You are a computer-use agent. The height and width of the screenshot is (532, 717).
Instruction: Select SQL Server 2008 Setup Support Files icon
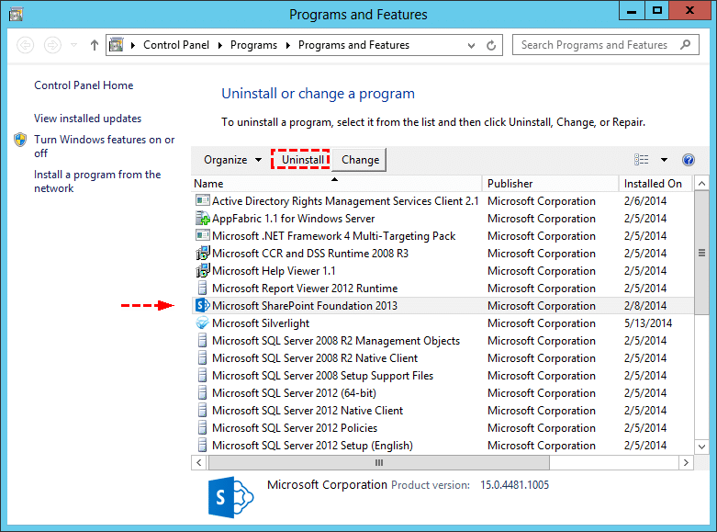(202, 376)
